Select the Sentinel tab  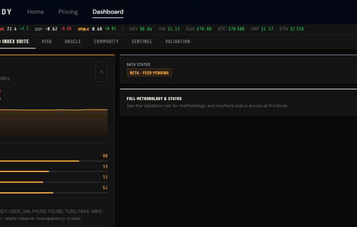(142, 42)
